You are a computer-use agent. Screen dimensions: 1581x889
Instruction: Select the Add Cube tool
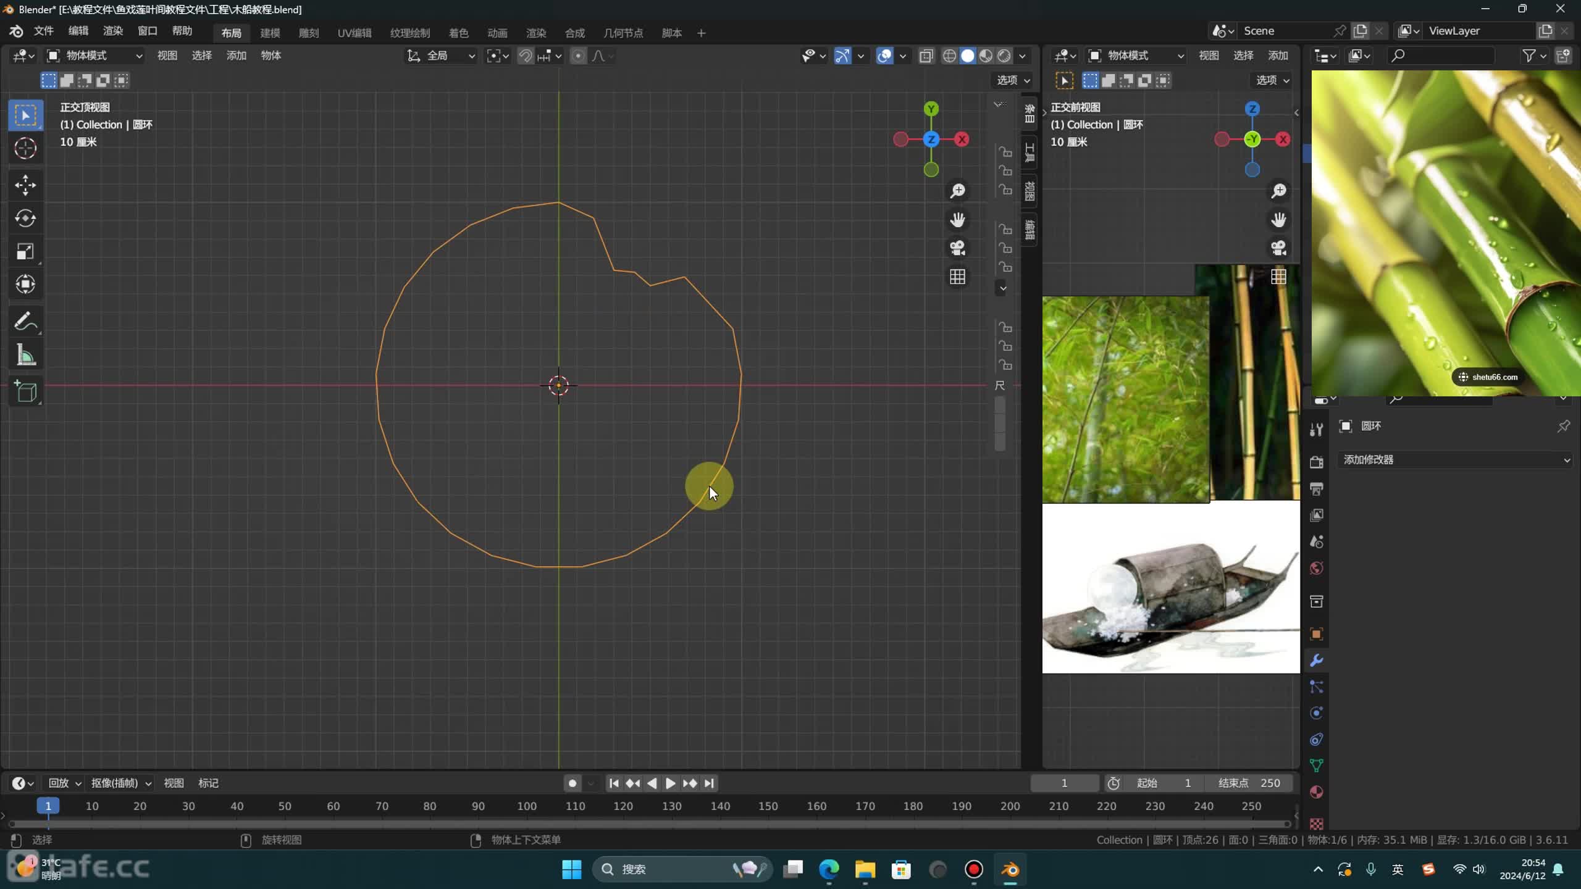click(25, 391)
